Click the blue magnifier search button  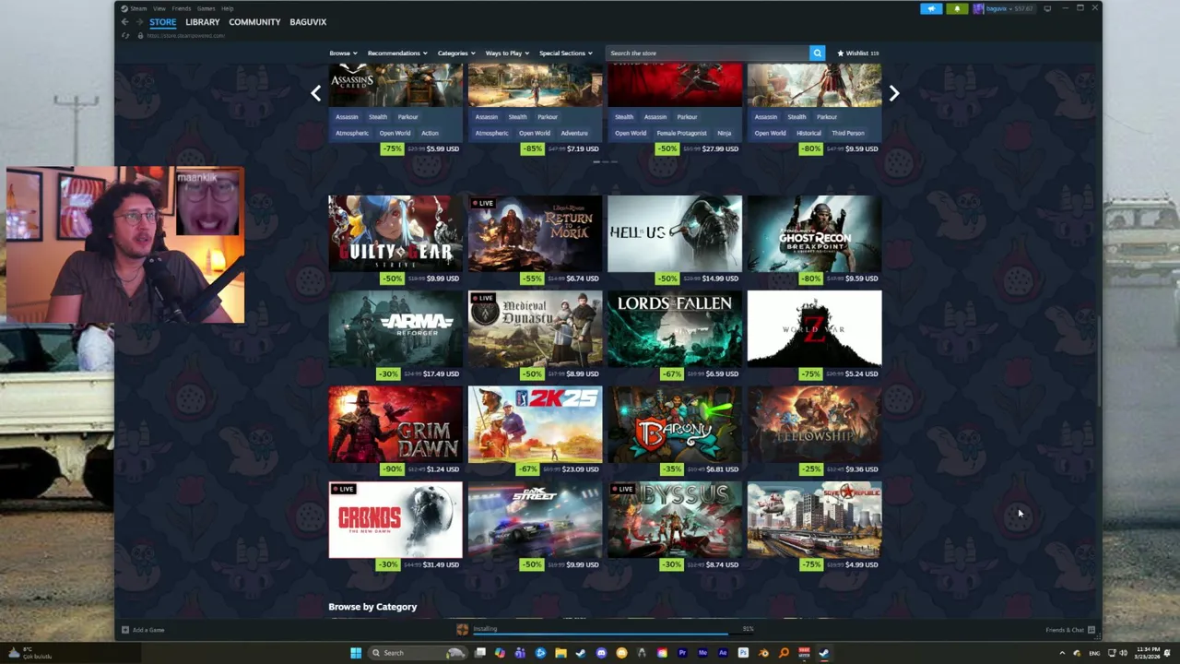[817, 53]
